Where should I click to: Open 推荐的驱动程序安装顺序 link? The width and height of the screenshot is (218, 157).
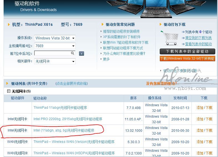(121, 31)
